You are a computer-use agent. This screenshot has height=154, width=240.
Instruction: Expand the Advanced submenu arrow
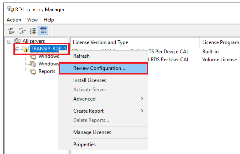(142, 99)
